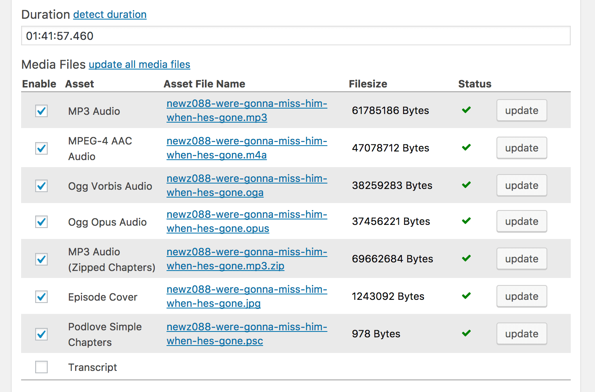Open the when-hes-gone.opus file link
The image size is (595, 392).
click(247, 221)
